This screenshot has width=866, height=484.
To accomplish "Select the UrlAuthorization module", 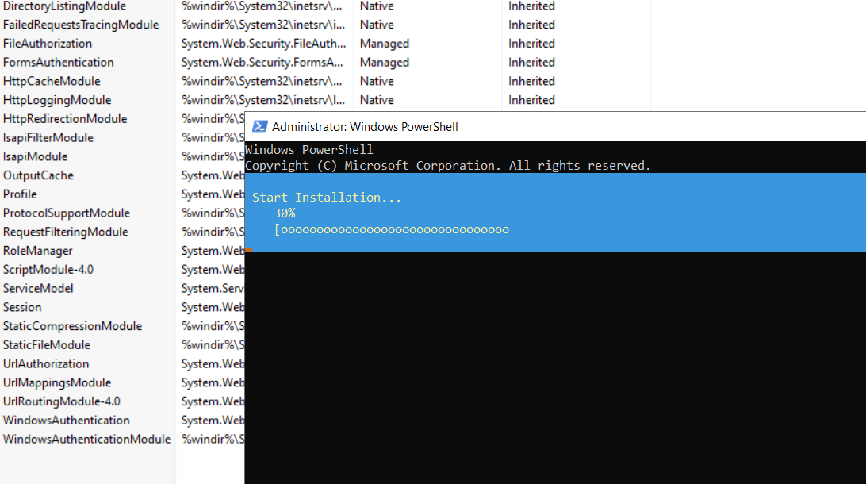I will [x=46, y=363].
